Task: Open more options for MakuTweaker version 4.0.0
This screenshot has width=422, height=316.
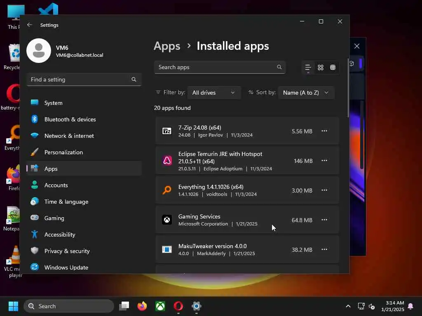Action: point(324,249)
